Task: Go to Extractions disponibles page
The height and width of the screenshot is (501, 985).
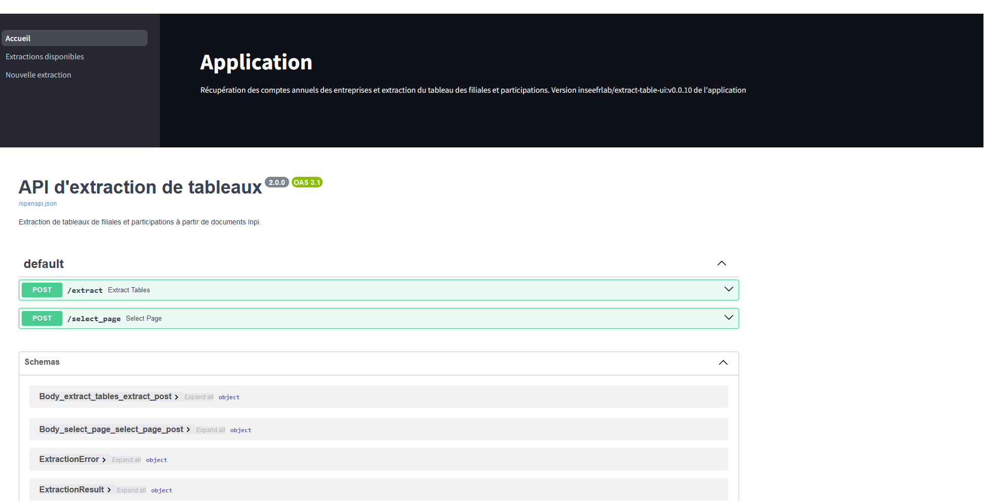Action: tap(45, 57)
